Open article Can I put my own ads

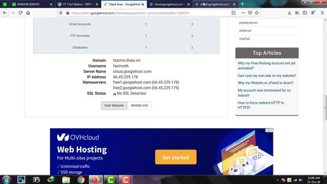[x=267, y=76]
